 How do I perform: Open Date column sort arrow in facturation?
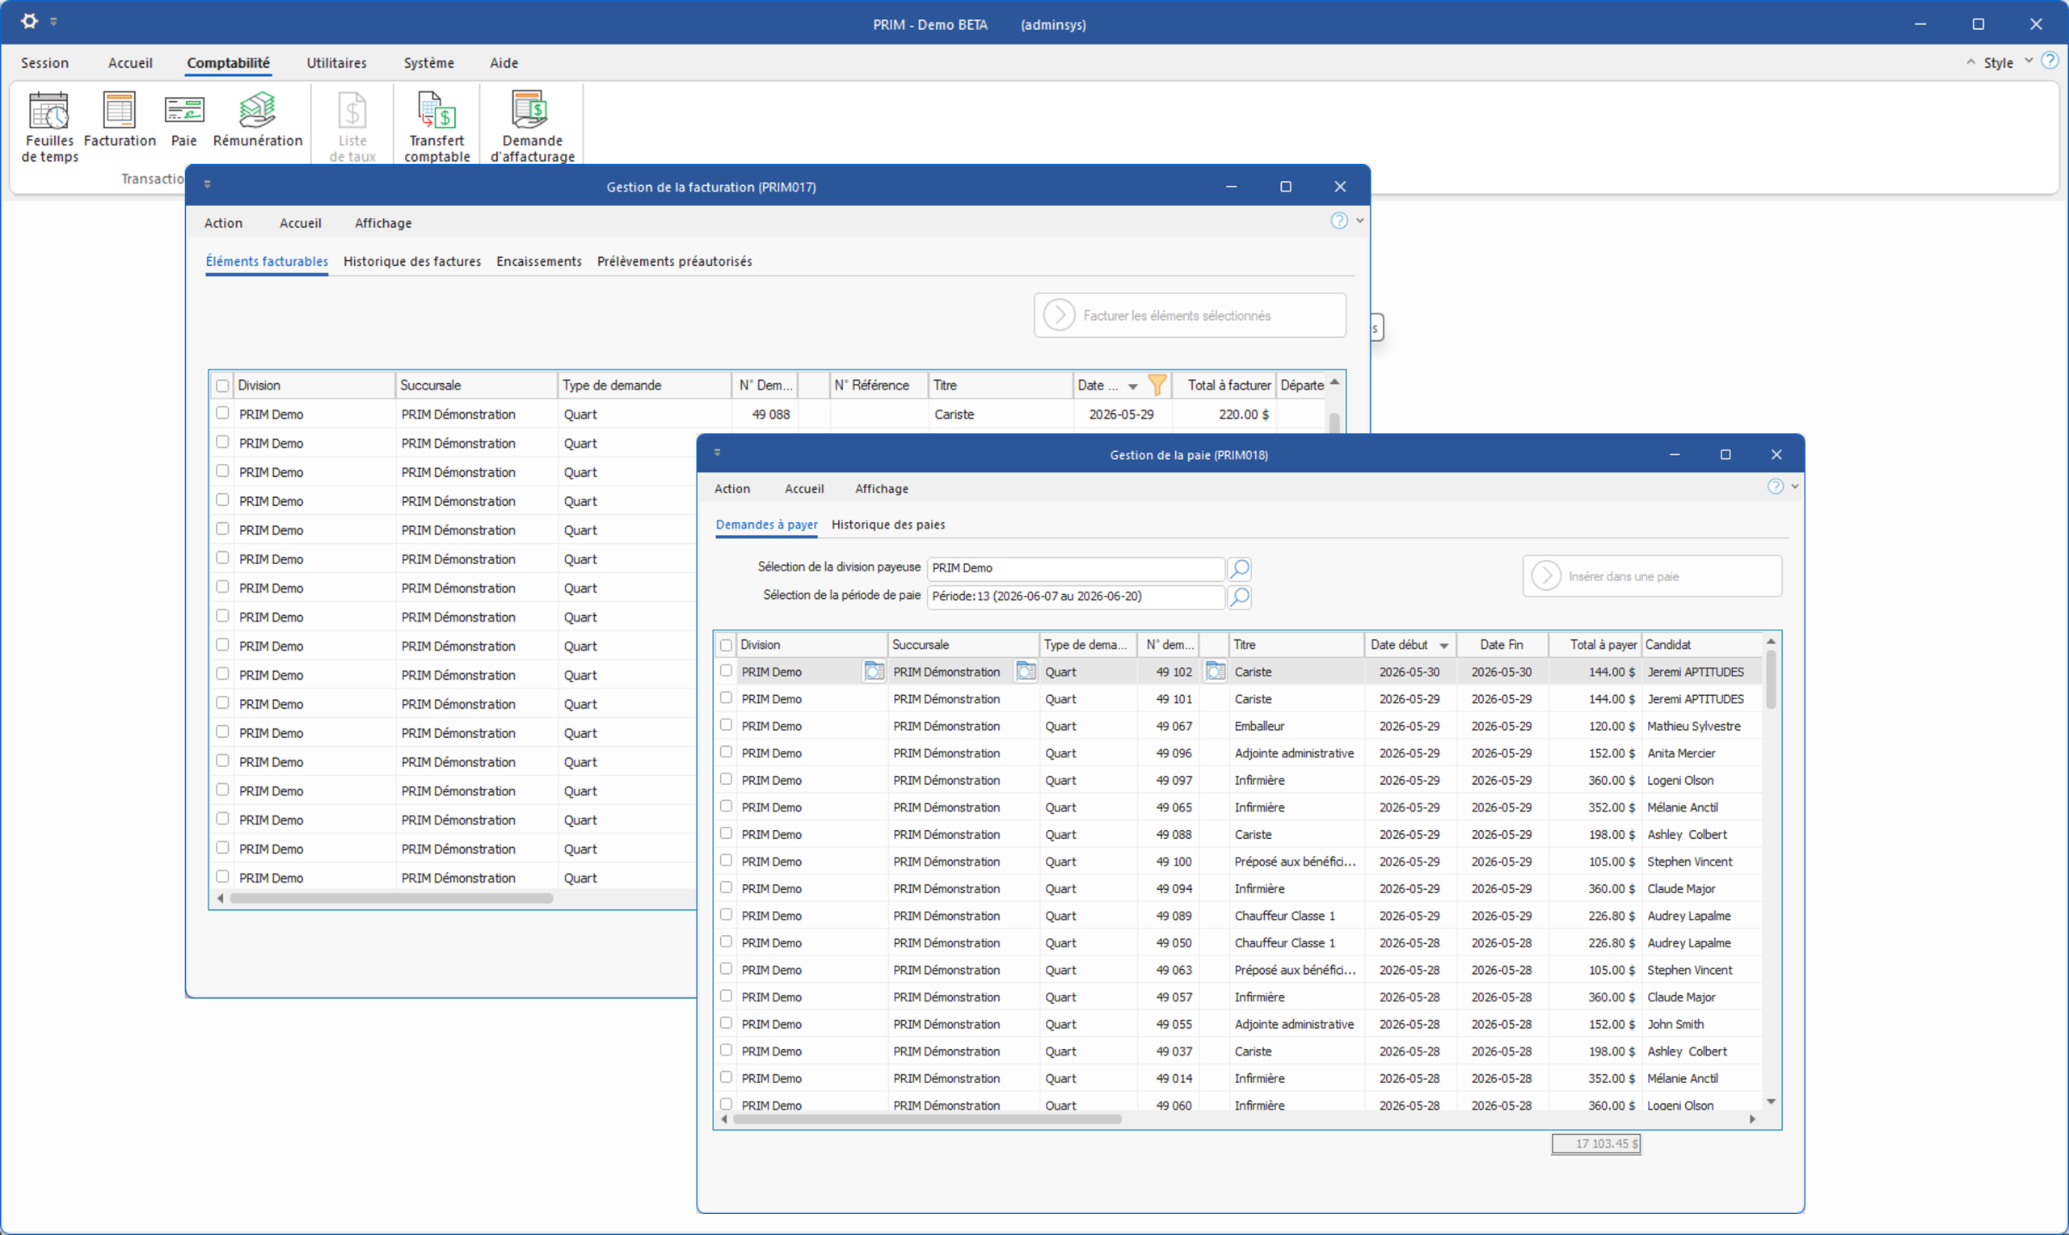coord(1133,386)
